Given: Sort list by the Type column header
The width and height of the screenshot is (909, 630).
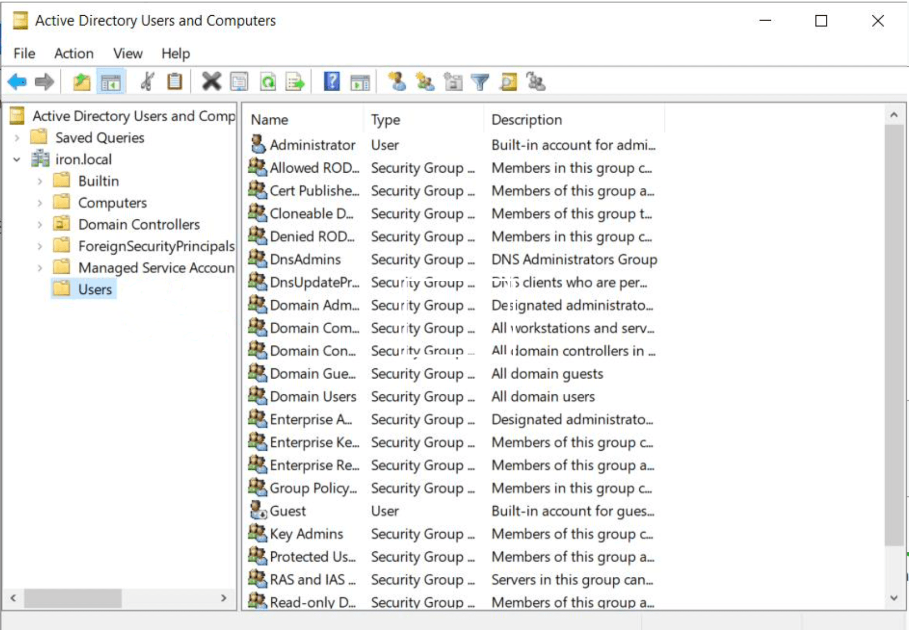Looking at the screenshot, I should 385,119.
